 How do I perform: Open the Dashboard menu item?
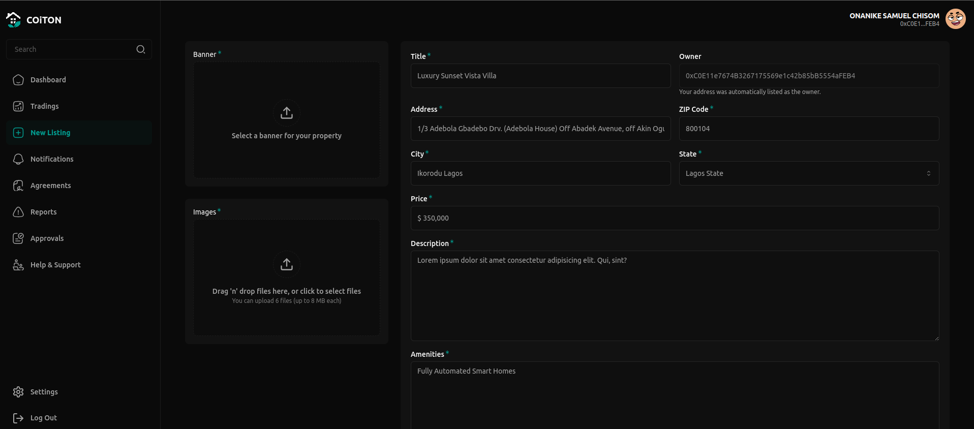pyautogui.click(x=48, y=80)
